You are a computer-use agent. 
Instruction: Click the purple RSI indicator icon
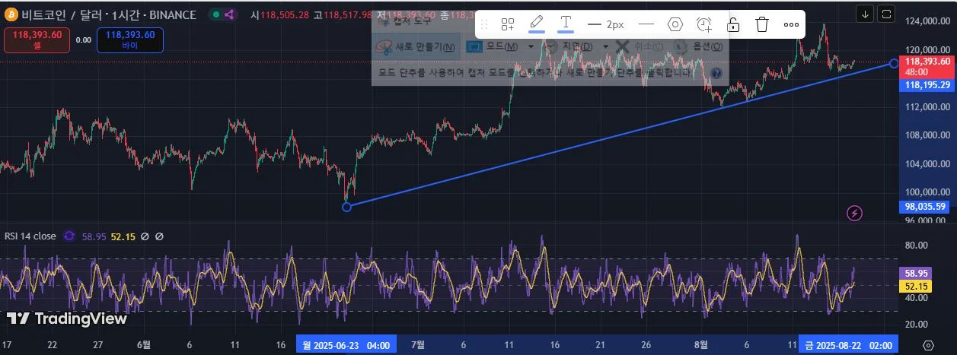pyautogui.click(x=69, y=236)
